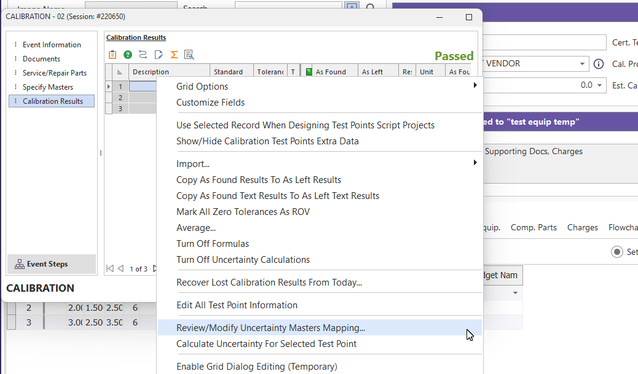The width and height of the screenshot is (638, 374).
Task: Click the edit document pencil icon
Action: click(159, 55)
